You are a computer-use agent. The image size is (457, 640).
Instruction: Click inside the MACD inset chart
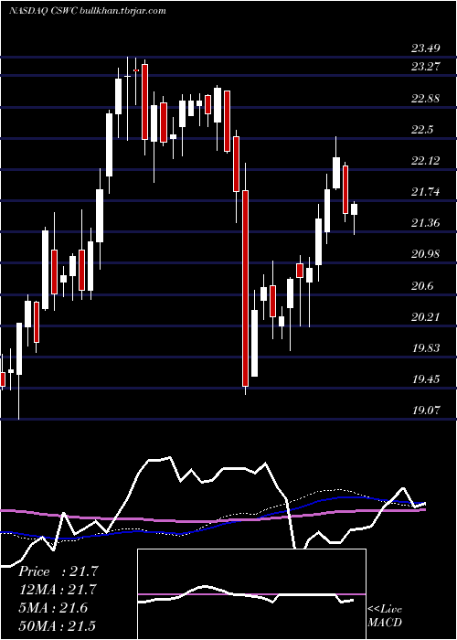point(251,594)
